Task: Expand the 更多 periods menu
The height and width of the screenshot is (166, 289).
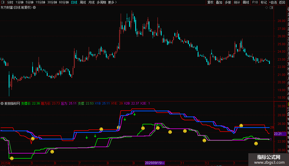Action: point(113,2)
